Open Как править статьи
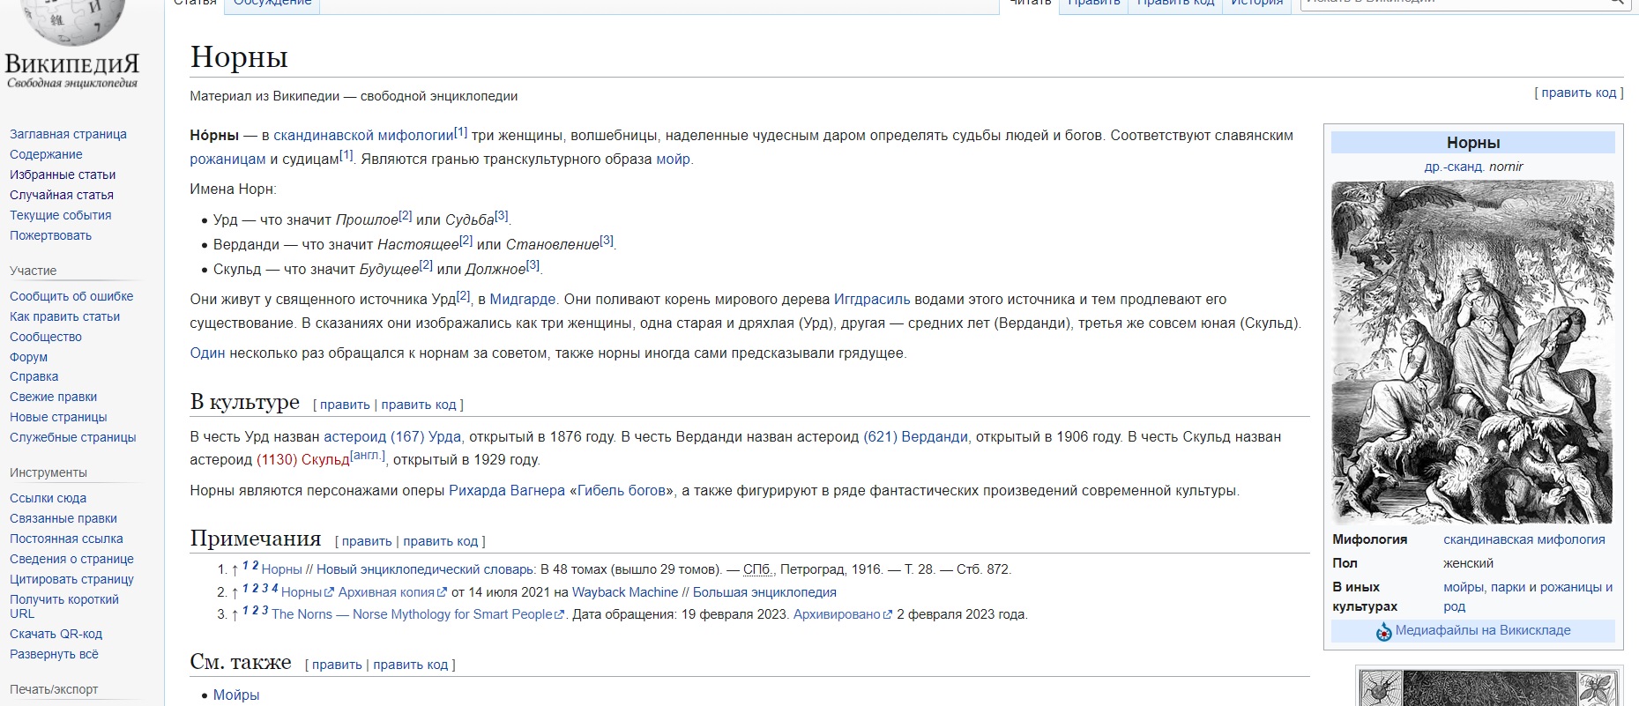The width and height of the screenshot is (1639, 706). [64, 316]
